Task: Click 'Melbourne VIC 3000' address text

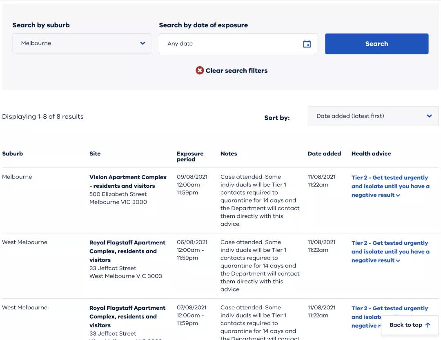Action: (118, 202)
